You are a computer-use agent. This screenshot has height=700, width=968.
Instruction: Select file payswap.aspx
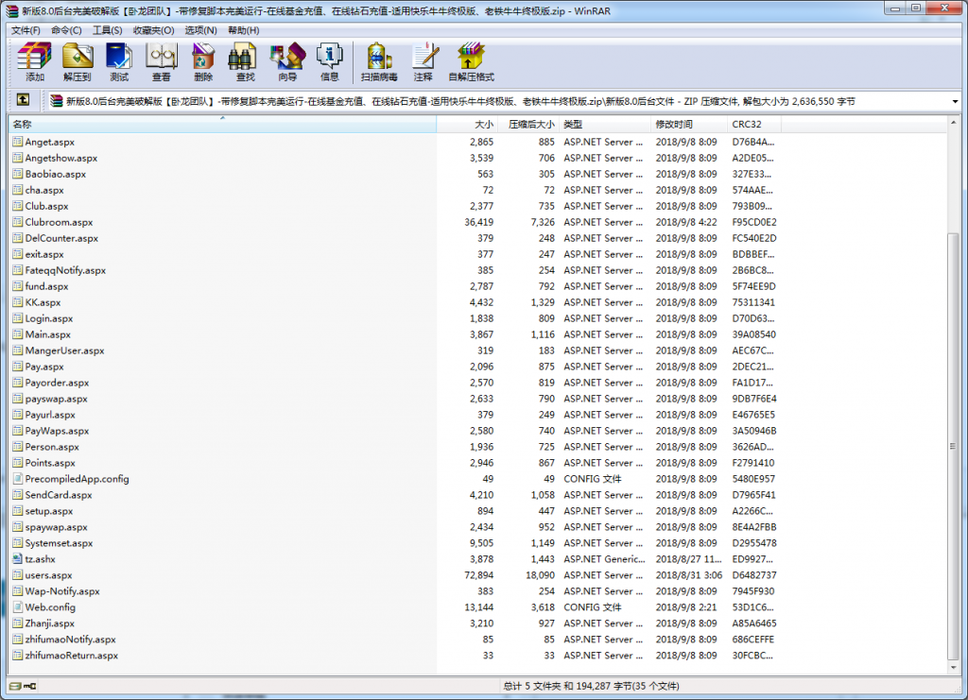click(56, 399)
